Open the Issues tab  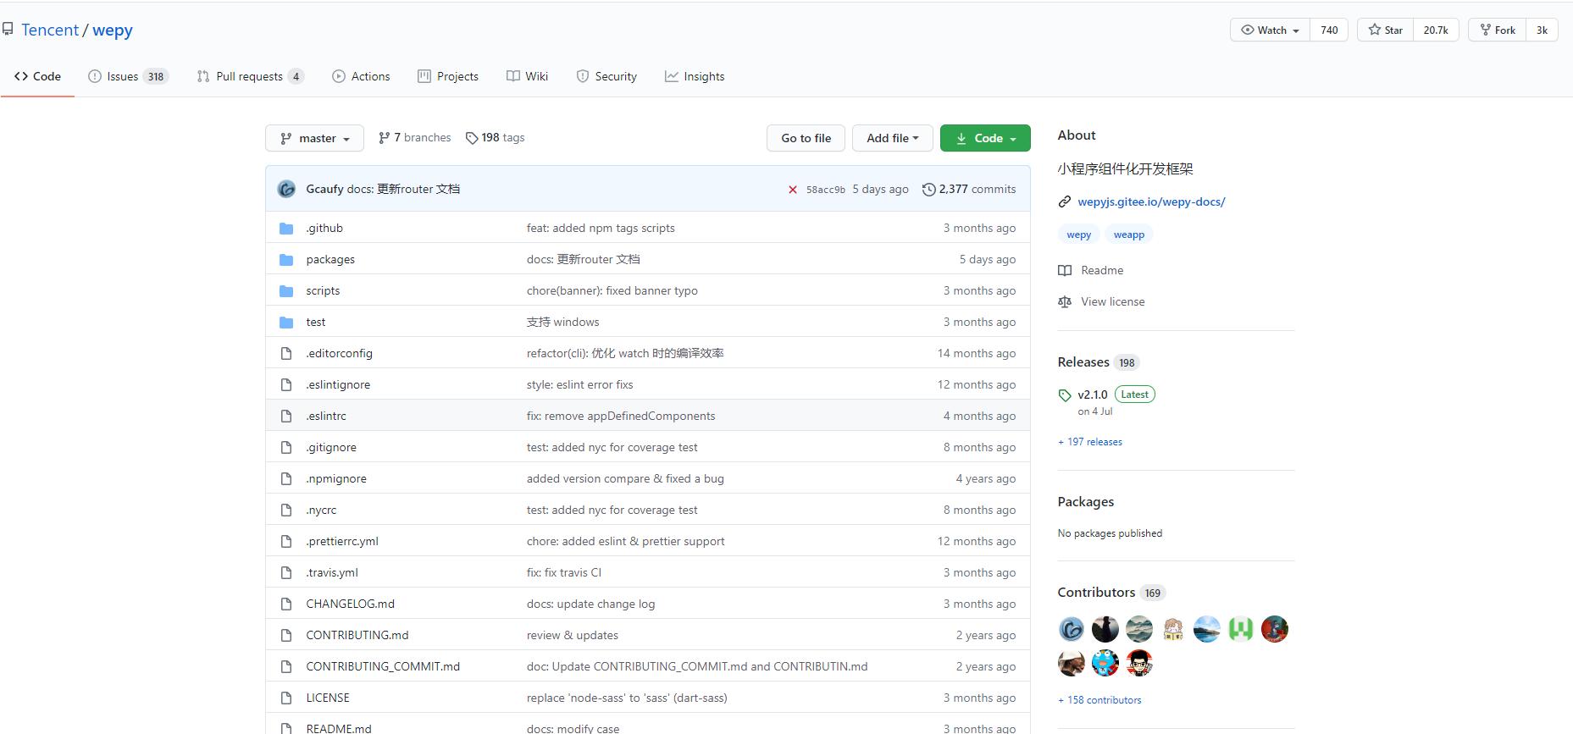pos(129,76)
